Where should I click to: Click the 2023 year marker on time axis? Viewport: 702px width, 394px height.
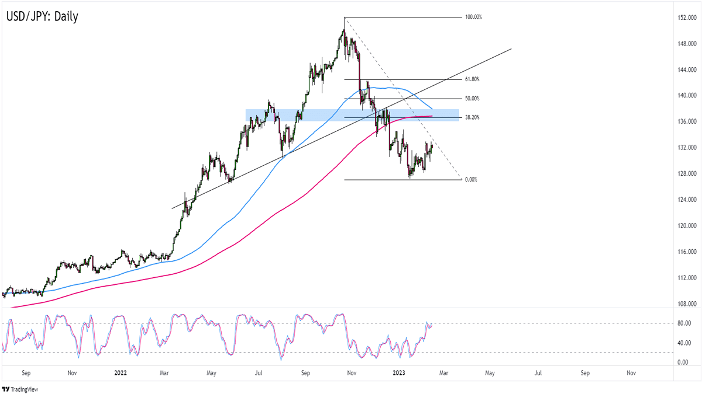(401, 372)
